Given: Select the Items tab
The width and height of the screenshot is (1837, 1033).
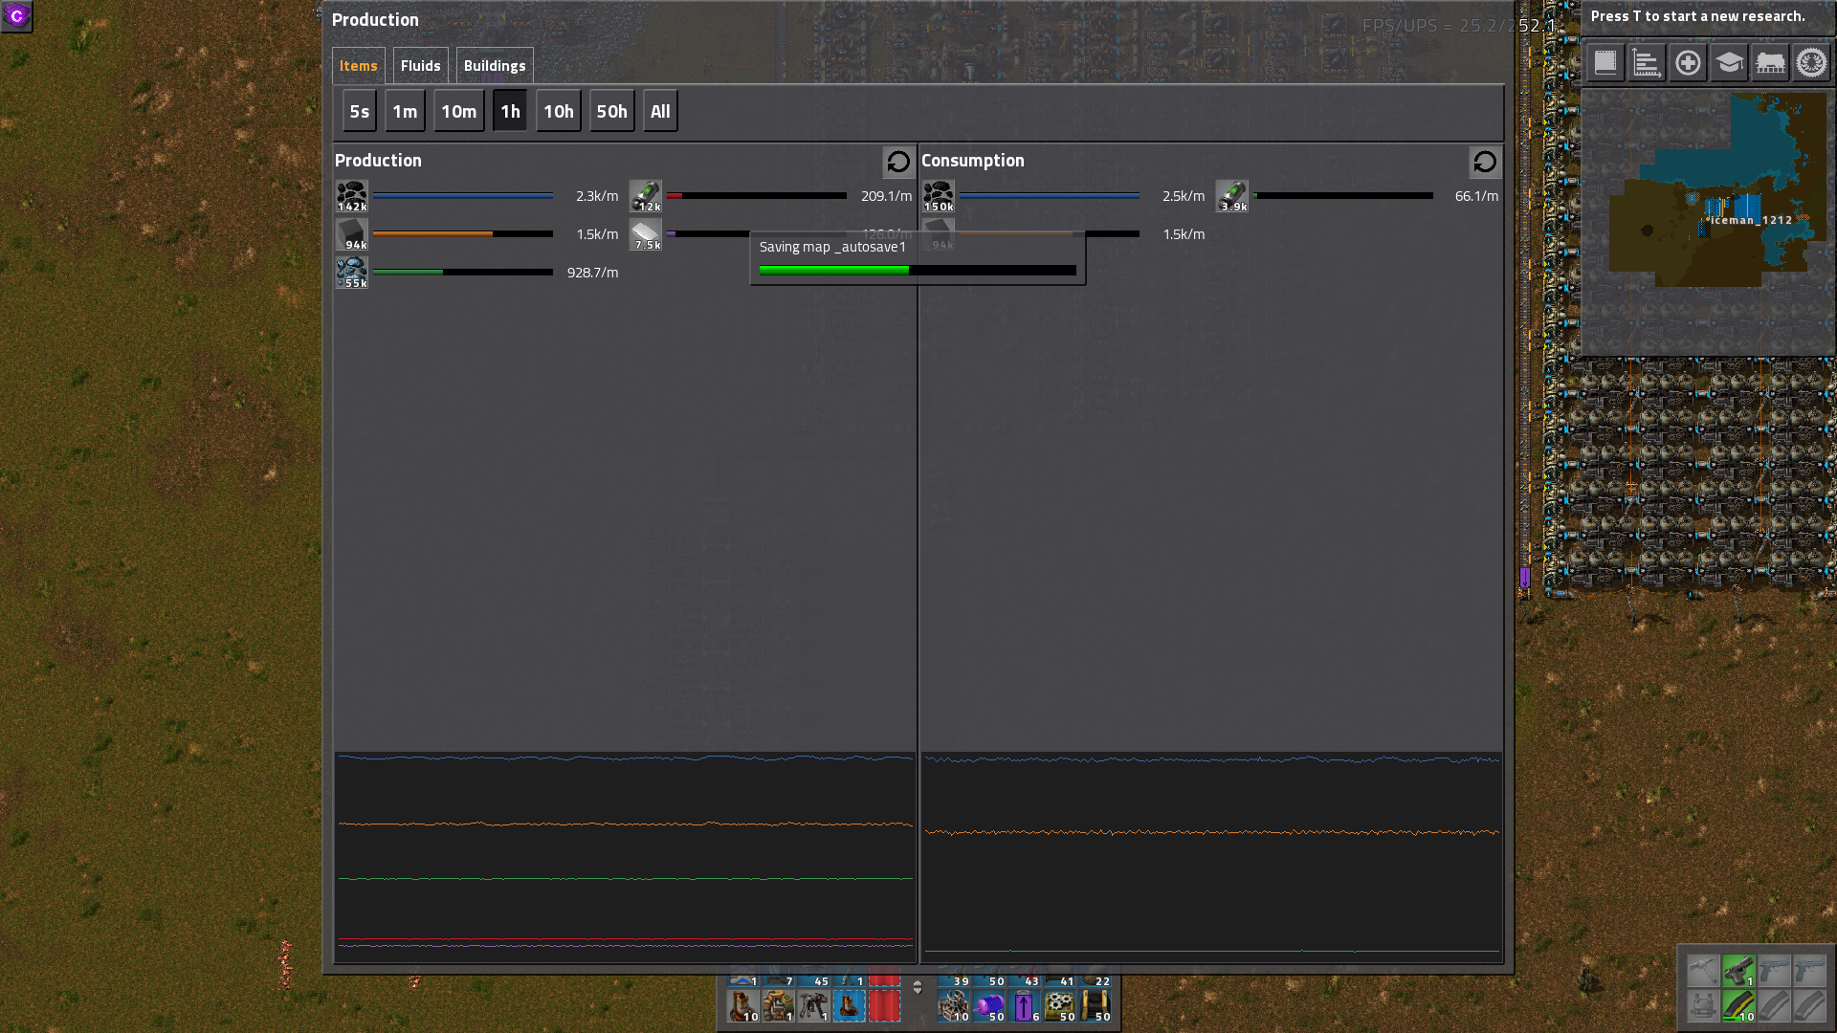Looking at the screenshot, I should (x=358, y=65).
